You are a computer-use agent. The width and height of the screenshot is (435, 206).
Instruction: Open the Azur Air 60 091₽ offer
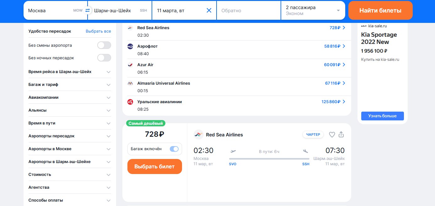pos(335,65)
